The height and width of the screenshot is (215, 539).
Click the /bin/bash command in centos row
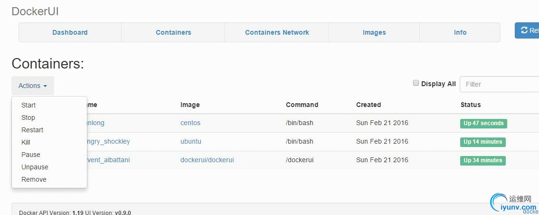pos(299,123)
